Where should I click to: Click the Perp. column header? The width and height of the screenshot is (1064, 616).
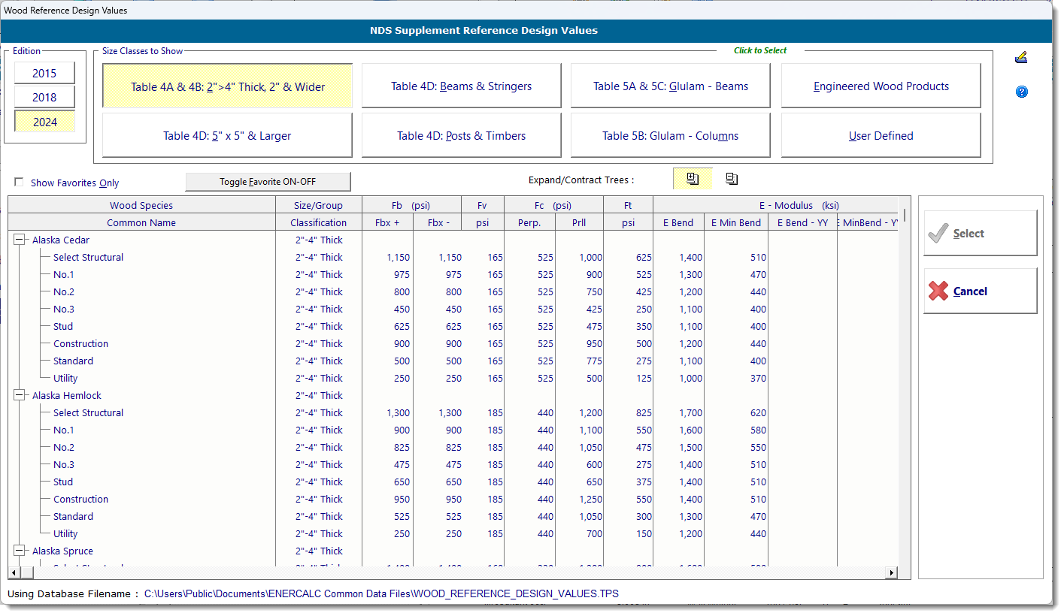[529, 222]
